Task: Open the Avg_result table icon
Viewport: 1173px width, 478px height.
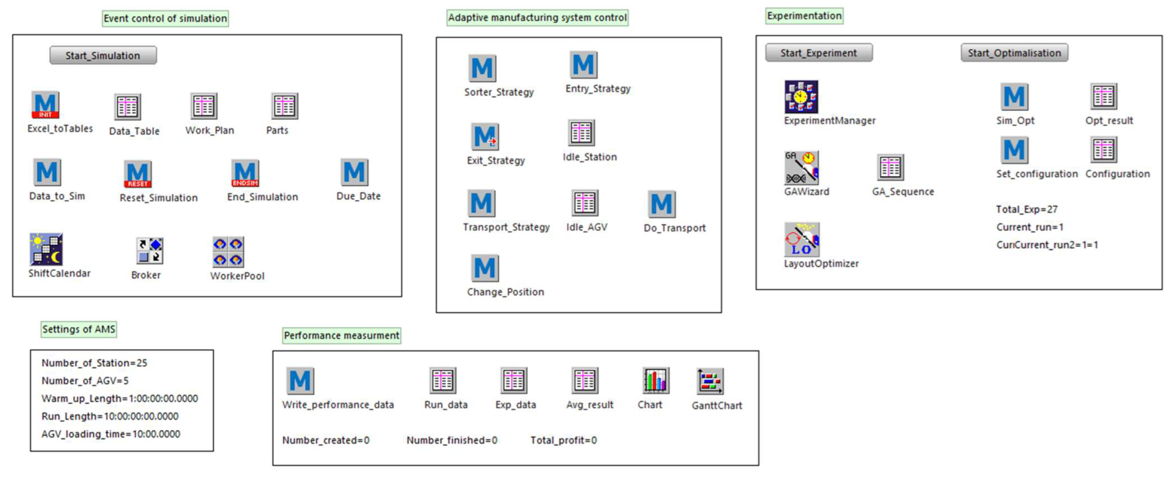Action: pyautogui.click(x=585, y=380)
